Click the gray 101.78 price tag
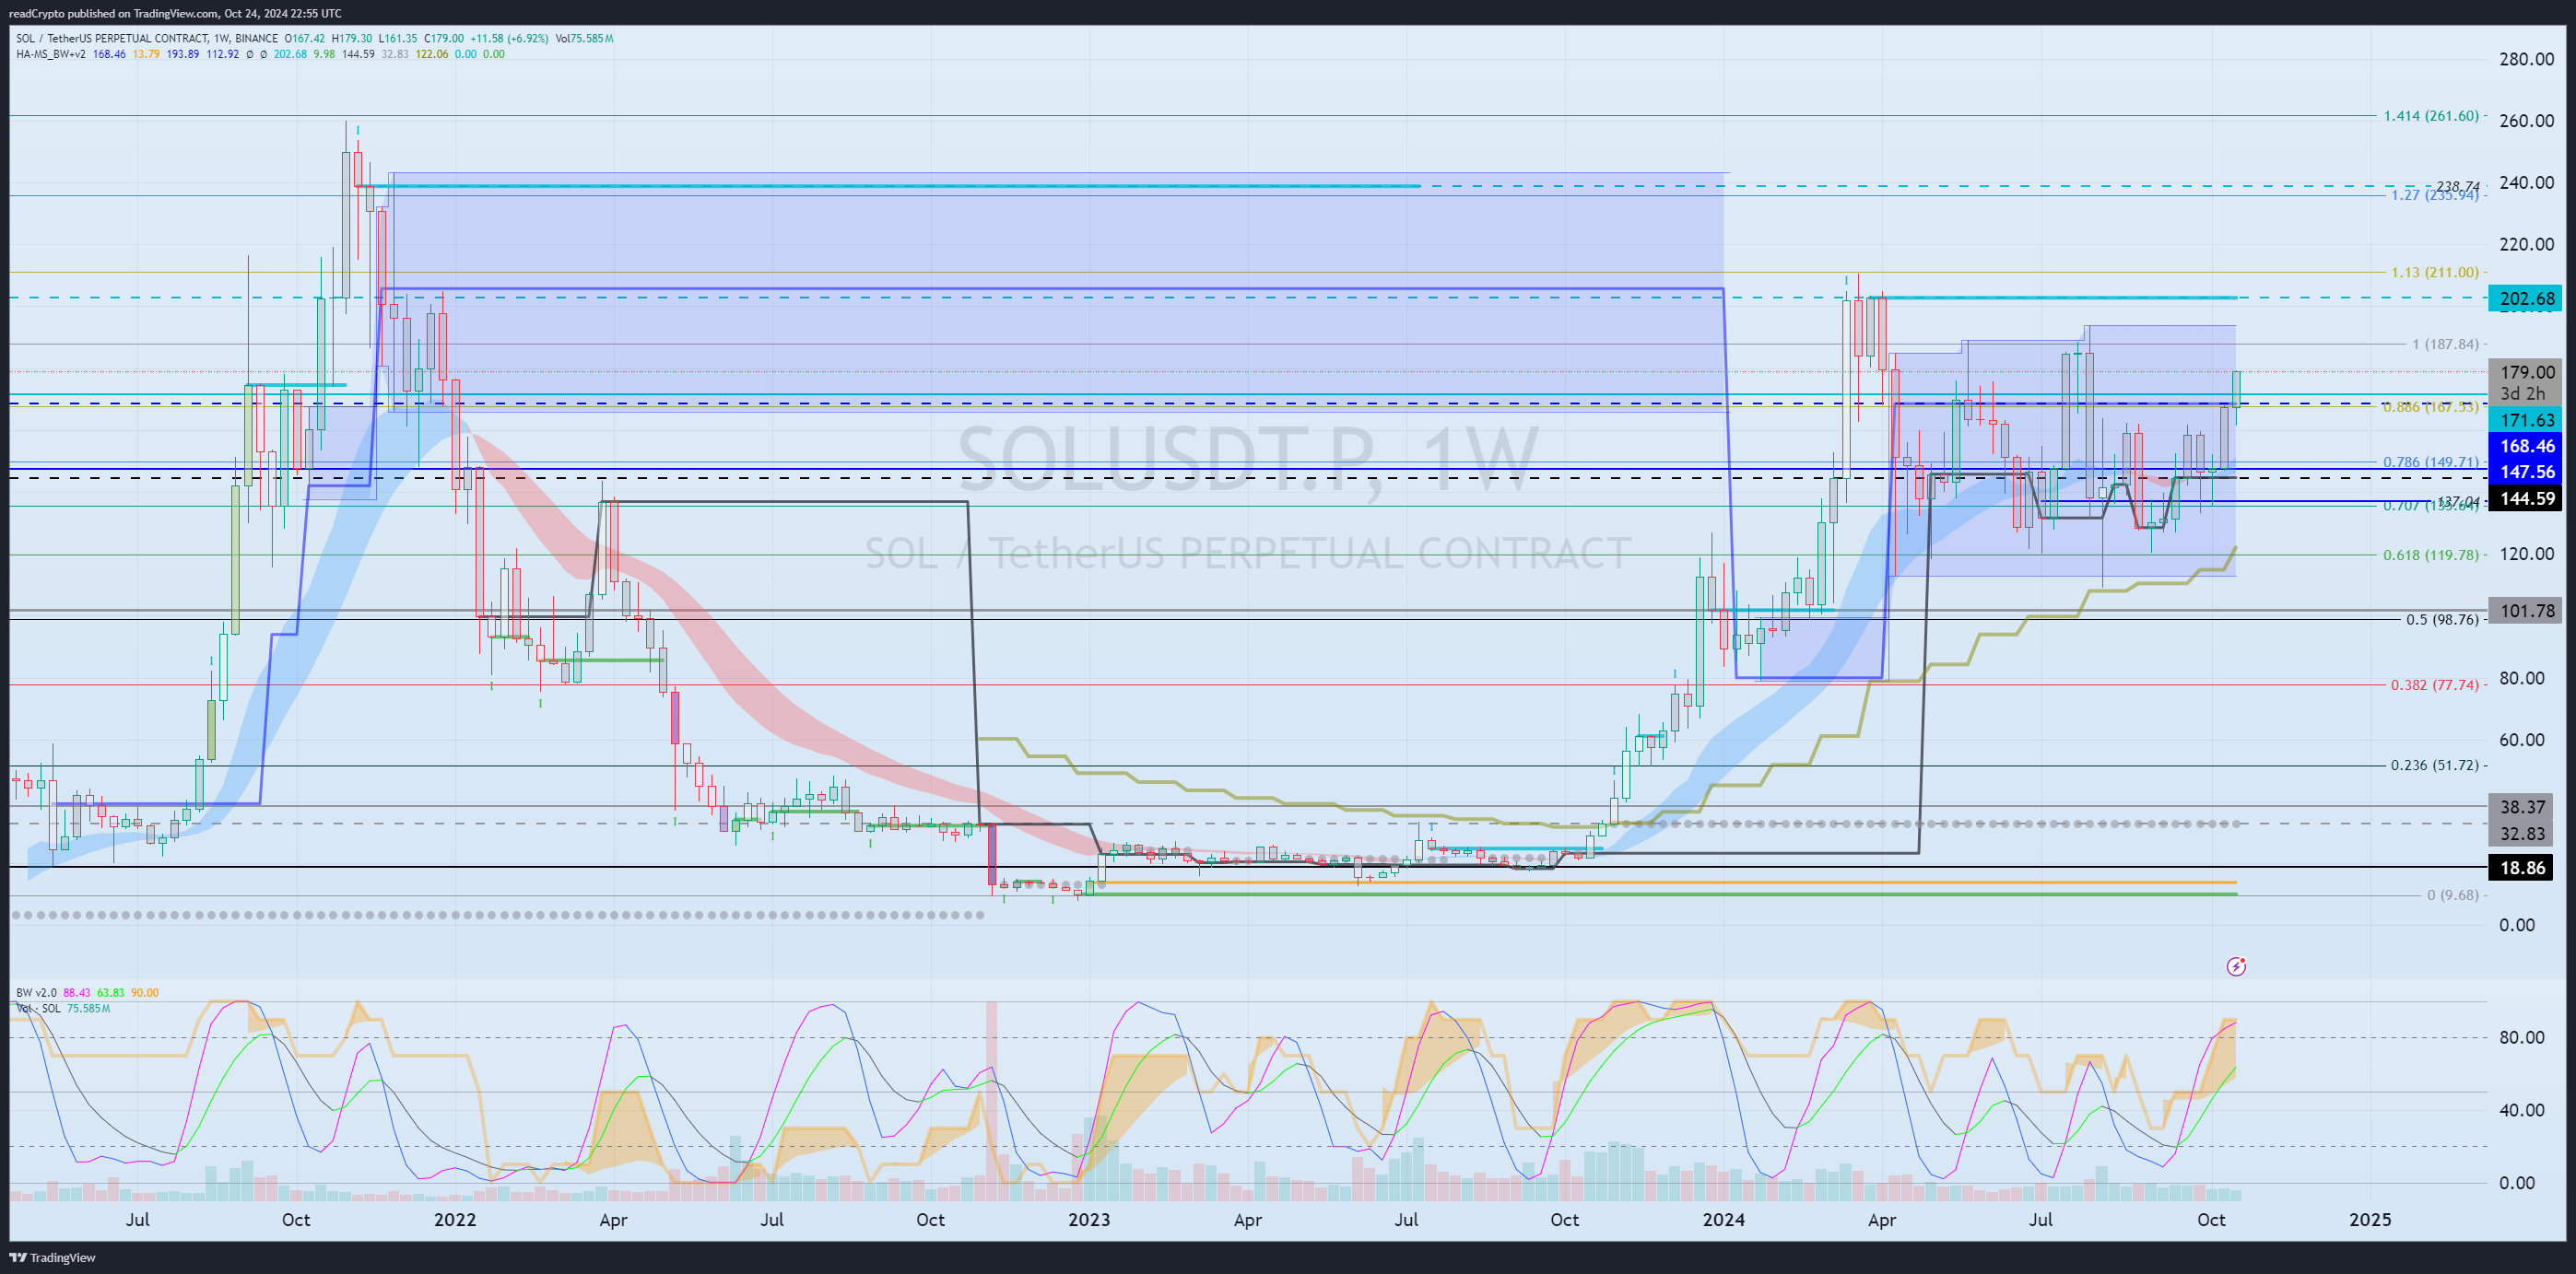 point(2526,611)
